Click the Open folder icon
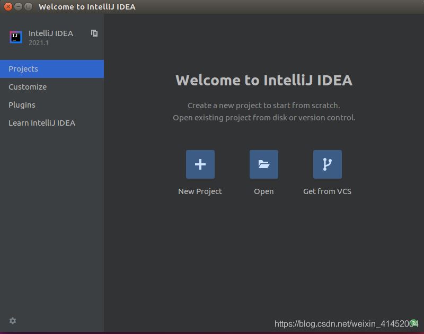 pos(263,164)
